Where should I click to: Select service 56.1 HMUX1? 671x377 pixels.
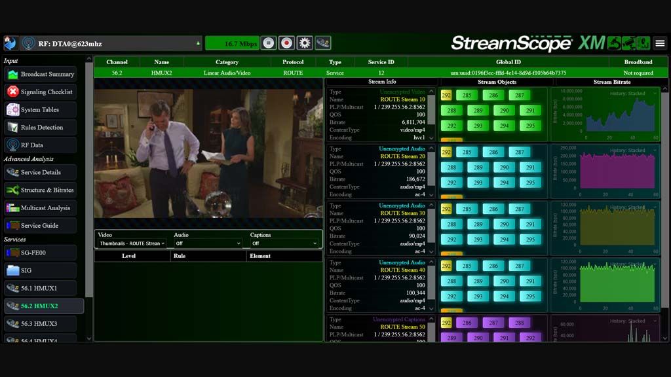click(x=41, y=289)
